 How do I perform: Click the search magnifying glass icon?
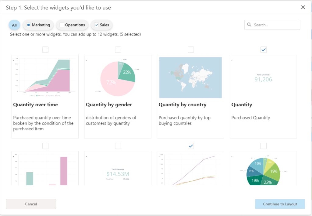click(249, 25)
